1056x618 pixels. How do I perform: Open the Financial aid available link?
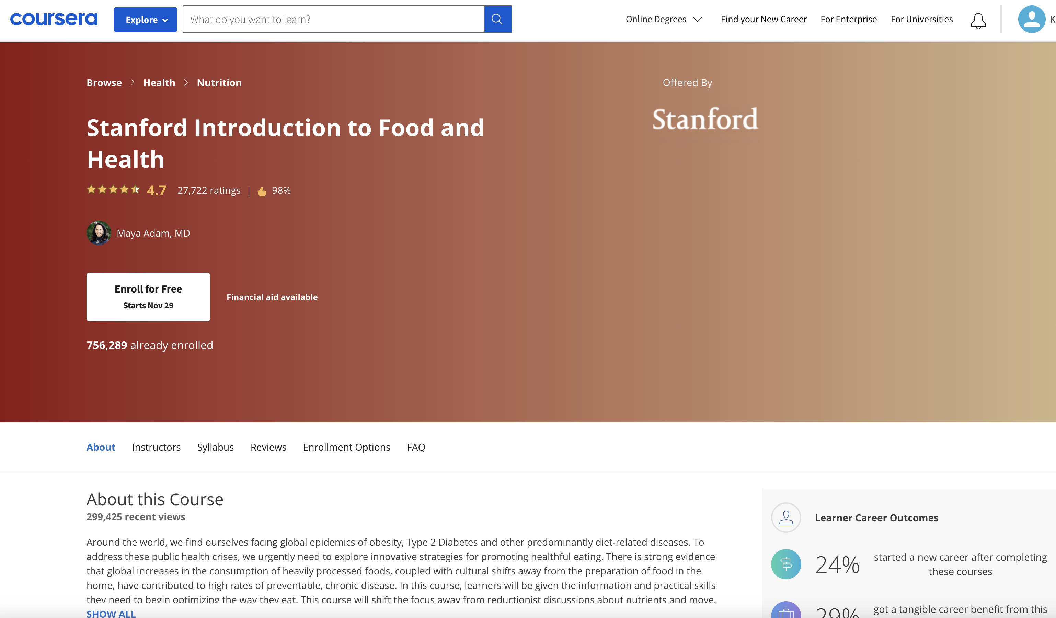click(x=272, y=297)
